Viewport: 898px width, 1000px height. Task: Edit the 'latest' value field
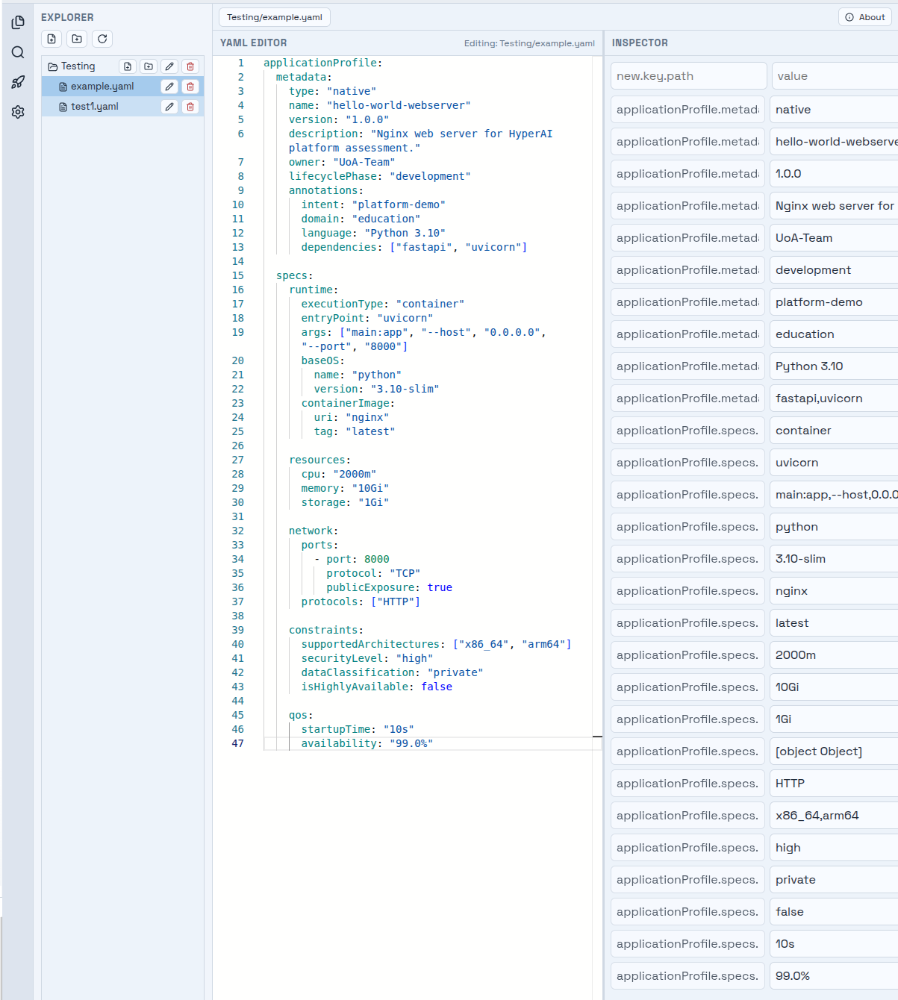[834, 623]
